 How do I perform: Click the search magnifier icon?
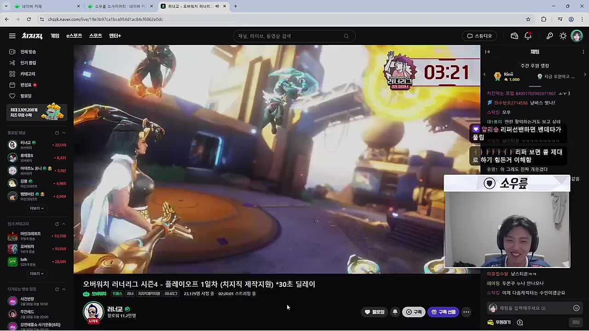pos(346,36)
